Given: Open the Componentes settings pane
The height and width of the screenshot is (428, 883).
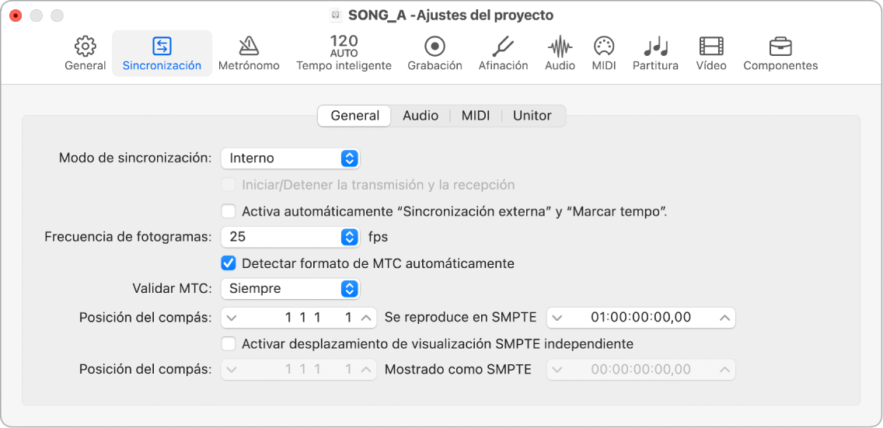Looking at the screenshot, I should pos(780,53).
